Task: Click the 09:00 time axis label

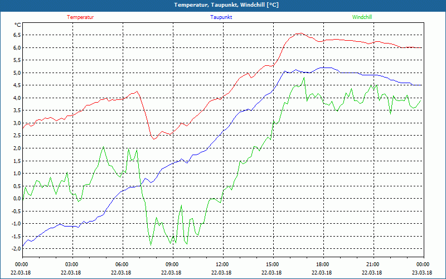Action: pyautogui.click(x=172, y=264)
